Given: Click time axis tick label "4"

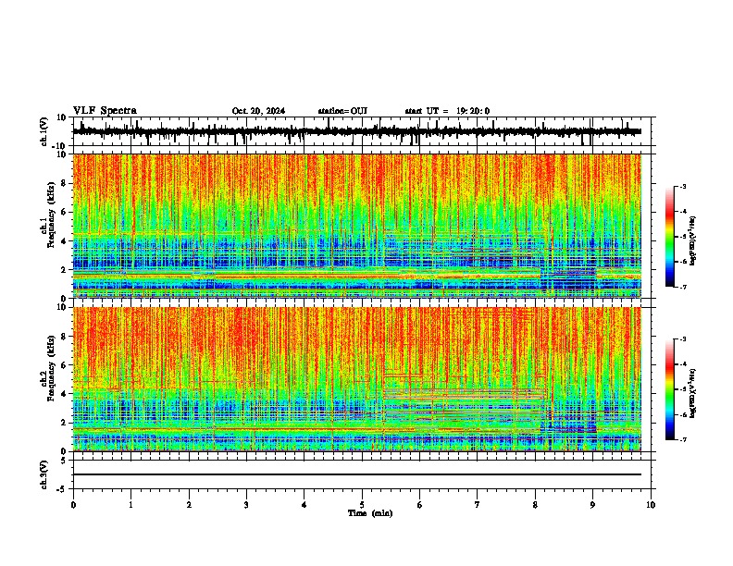Looking at the screenshot, I should click(x=304, y=505).
